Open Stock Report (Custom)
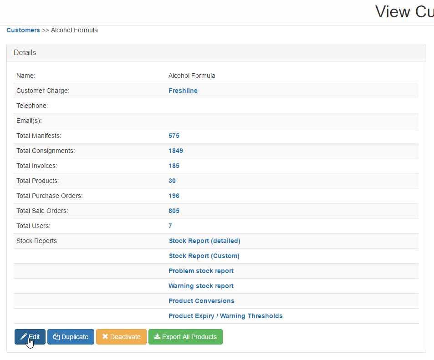 pyautogui.click(x=204, y=256)
